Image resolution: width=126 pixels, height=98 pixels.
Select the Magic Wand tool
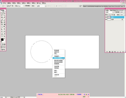[x=4, y=15]
